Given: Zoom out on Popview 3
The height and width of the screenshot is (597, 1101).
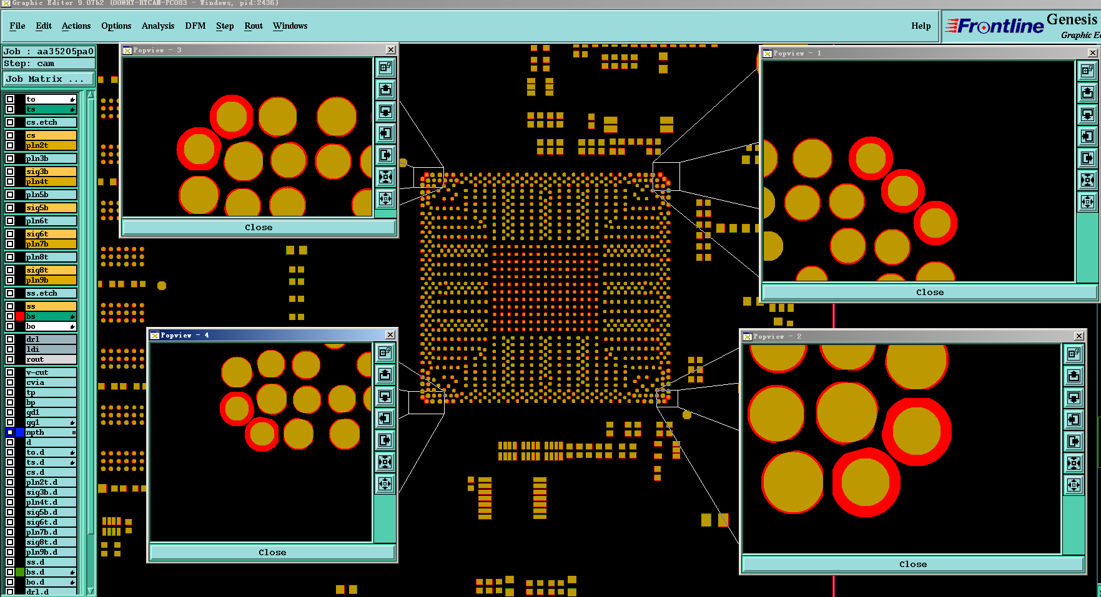Looking at the screenshot, I should tap(386, 198).
